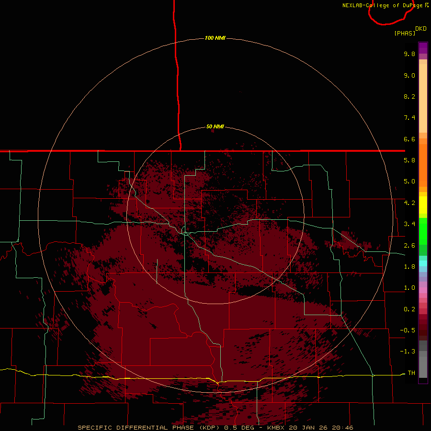Viewport: 431px width, 431px height.
Task: Click the gray bottom swatch of legend
Action: (x=423, y=367)
